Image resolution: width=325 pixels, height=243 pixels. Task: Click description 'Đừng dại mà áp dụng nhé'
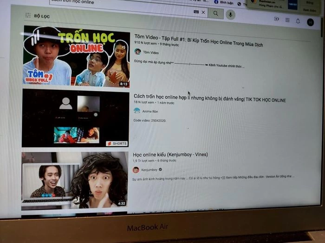click(x=189, y=64)
